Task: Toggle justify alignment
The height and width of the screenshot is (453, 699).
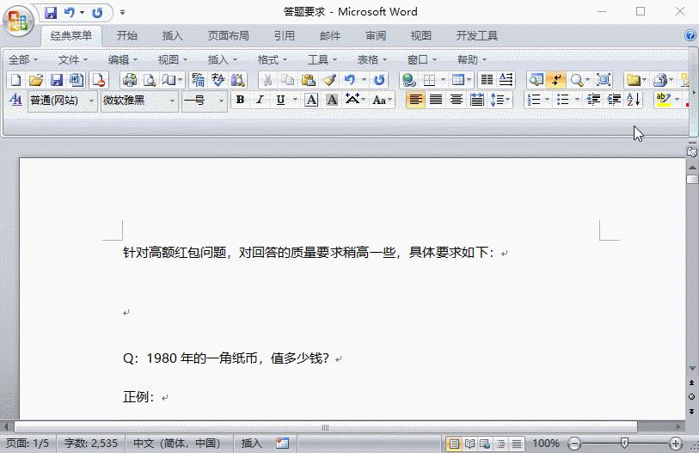Action: pyautogui.click(x=436, y=100)
